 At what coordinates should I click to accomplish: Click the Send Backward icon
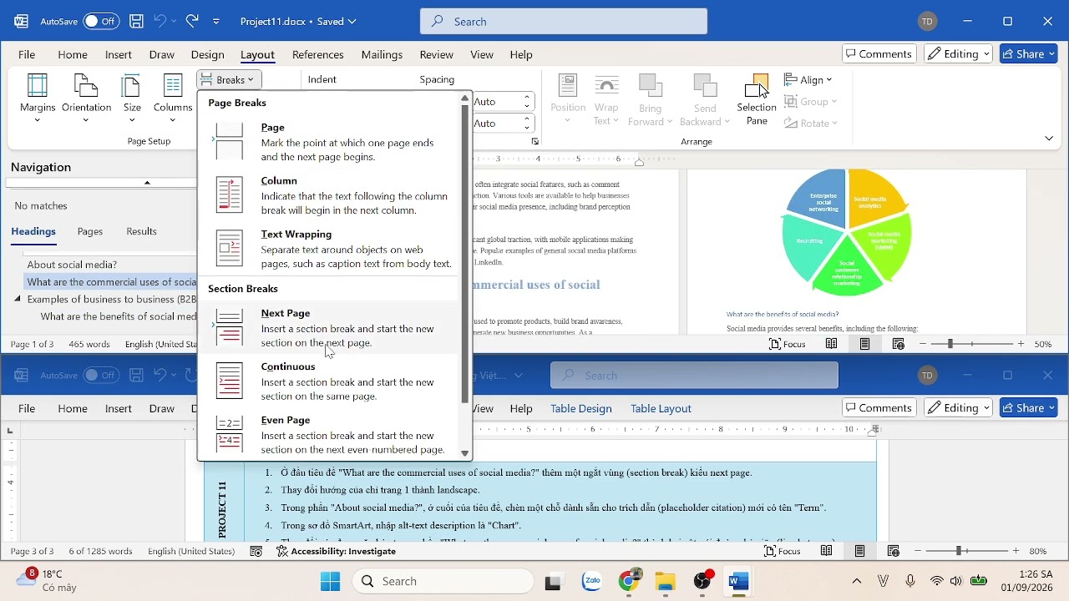[x=705, y=100]
